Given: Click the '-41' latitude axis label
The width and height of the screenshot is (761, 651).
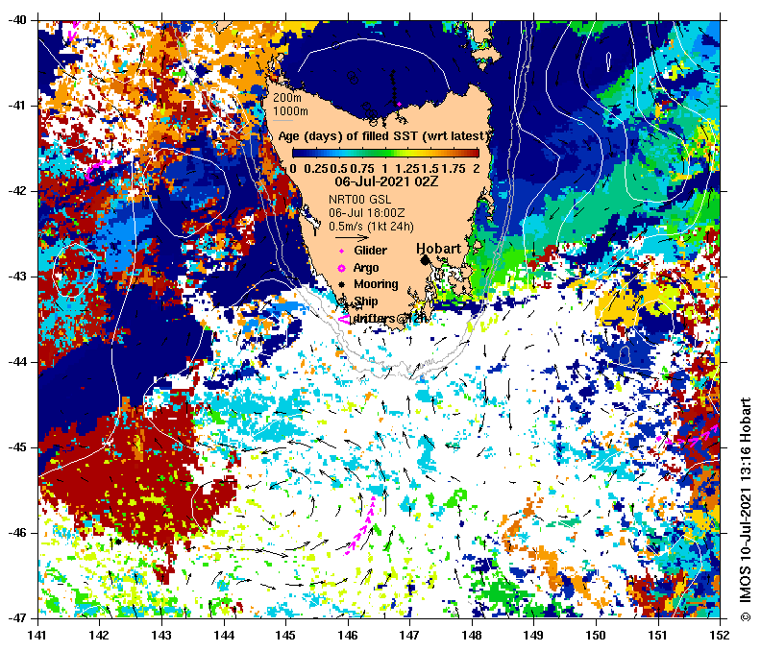Looking at the screenshot, I should (18, 106).
